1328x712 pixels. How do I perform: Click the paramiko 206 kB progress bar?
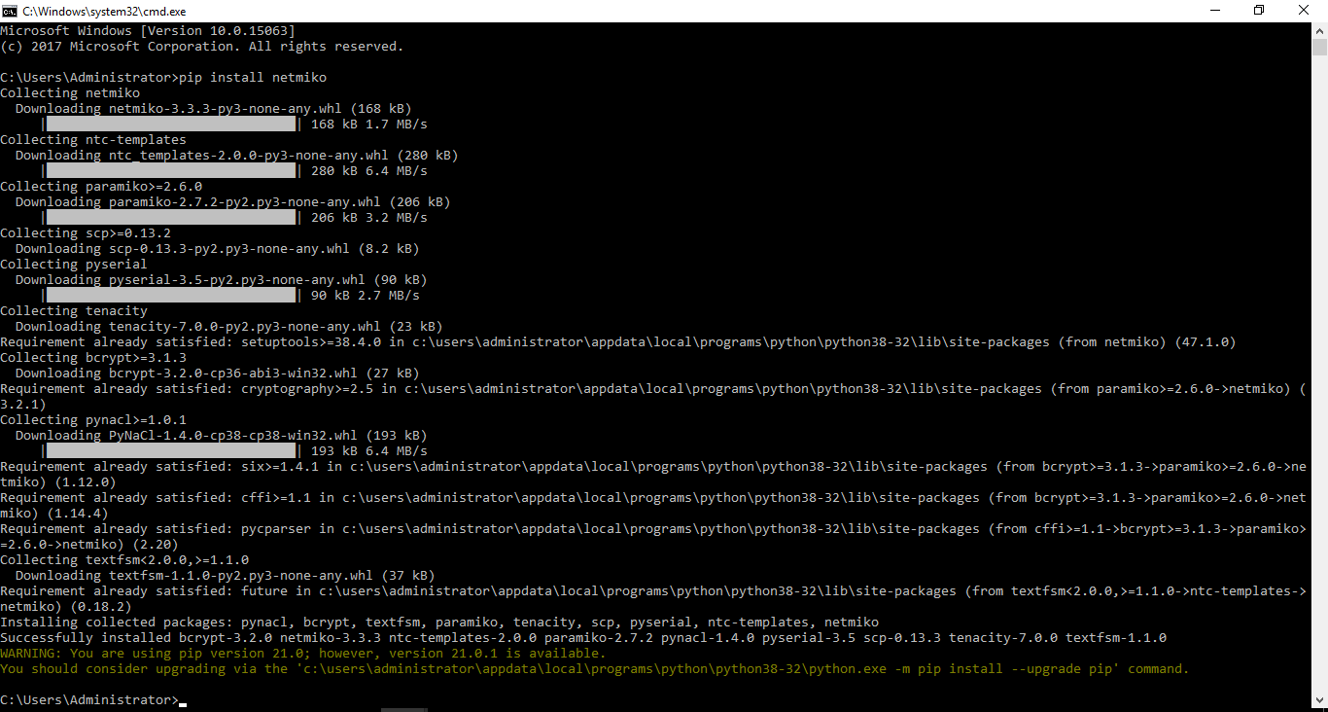(171, 218)
